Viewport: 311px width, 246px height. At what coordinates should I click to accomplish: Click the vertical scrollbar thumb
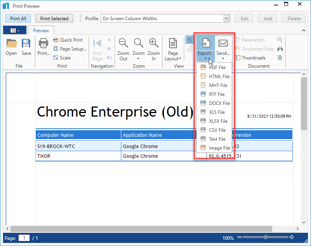coord(304,104)
